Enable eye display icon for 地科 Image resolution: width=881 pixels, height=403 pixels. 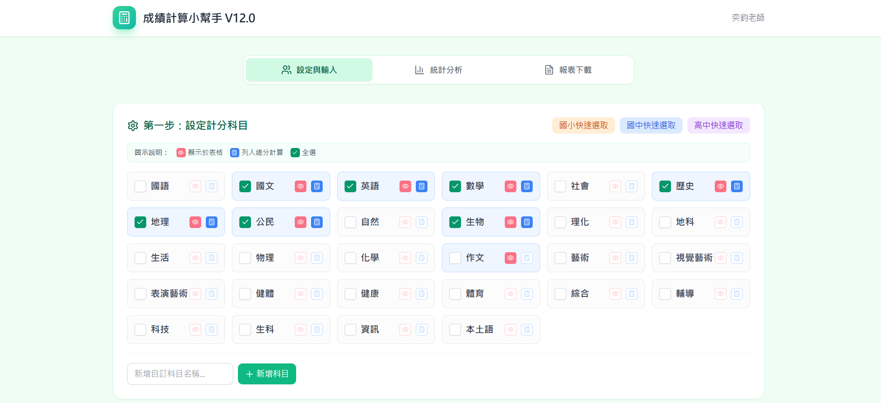tap(721, 222)
